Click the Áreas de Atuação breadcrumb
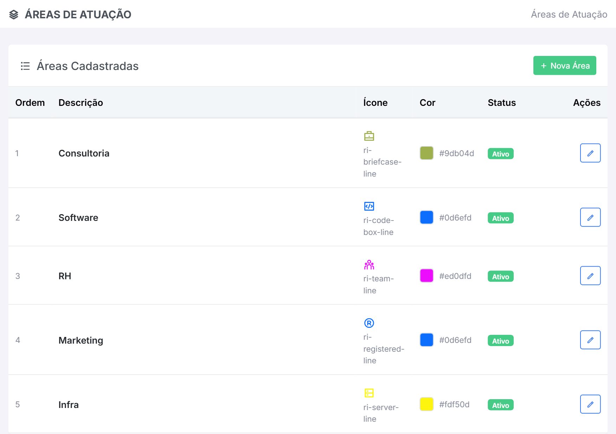616x434 pixels. click(x=569, y=14)
